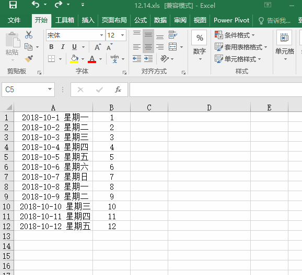The height and width of the screenshot is (275, 302).
Task: Align text left
Action: pyautogui.click(x=137, y=47)
